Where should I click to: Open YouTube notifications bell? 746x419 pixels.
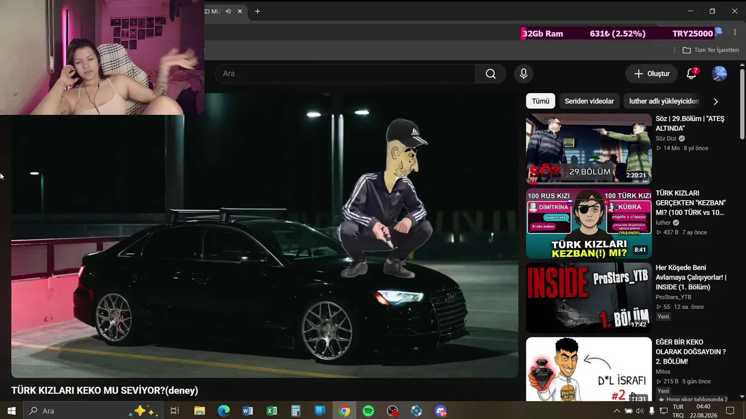pyautogui.click(x=691, y=74)
